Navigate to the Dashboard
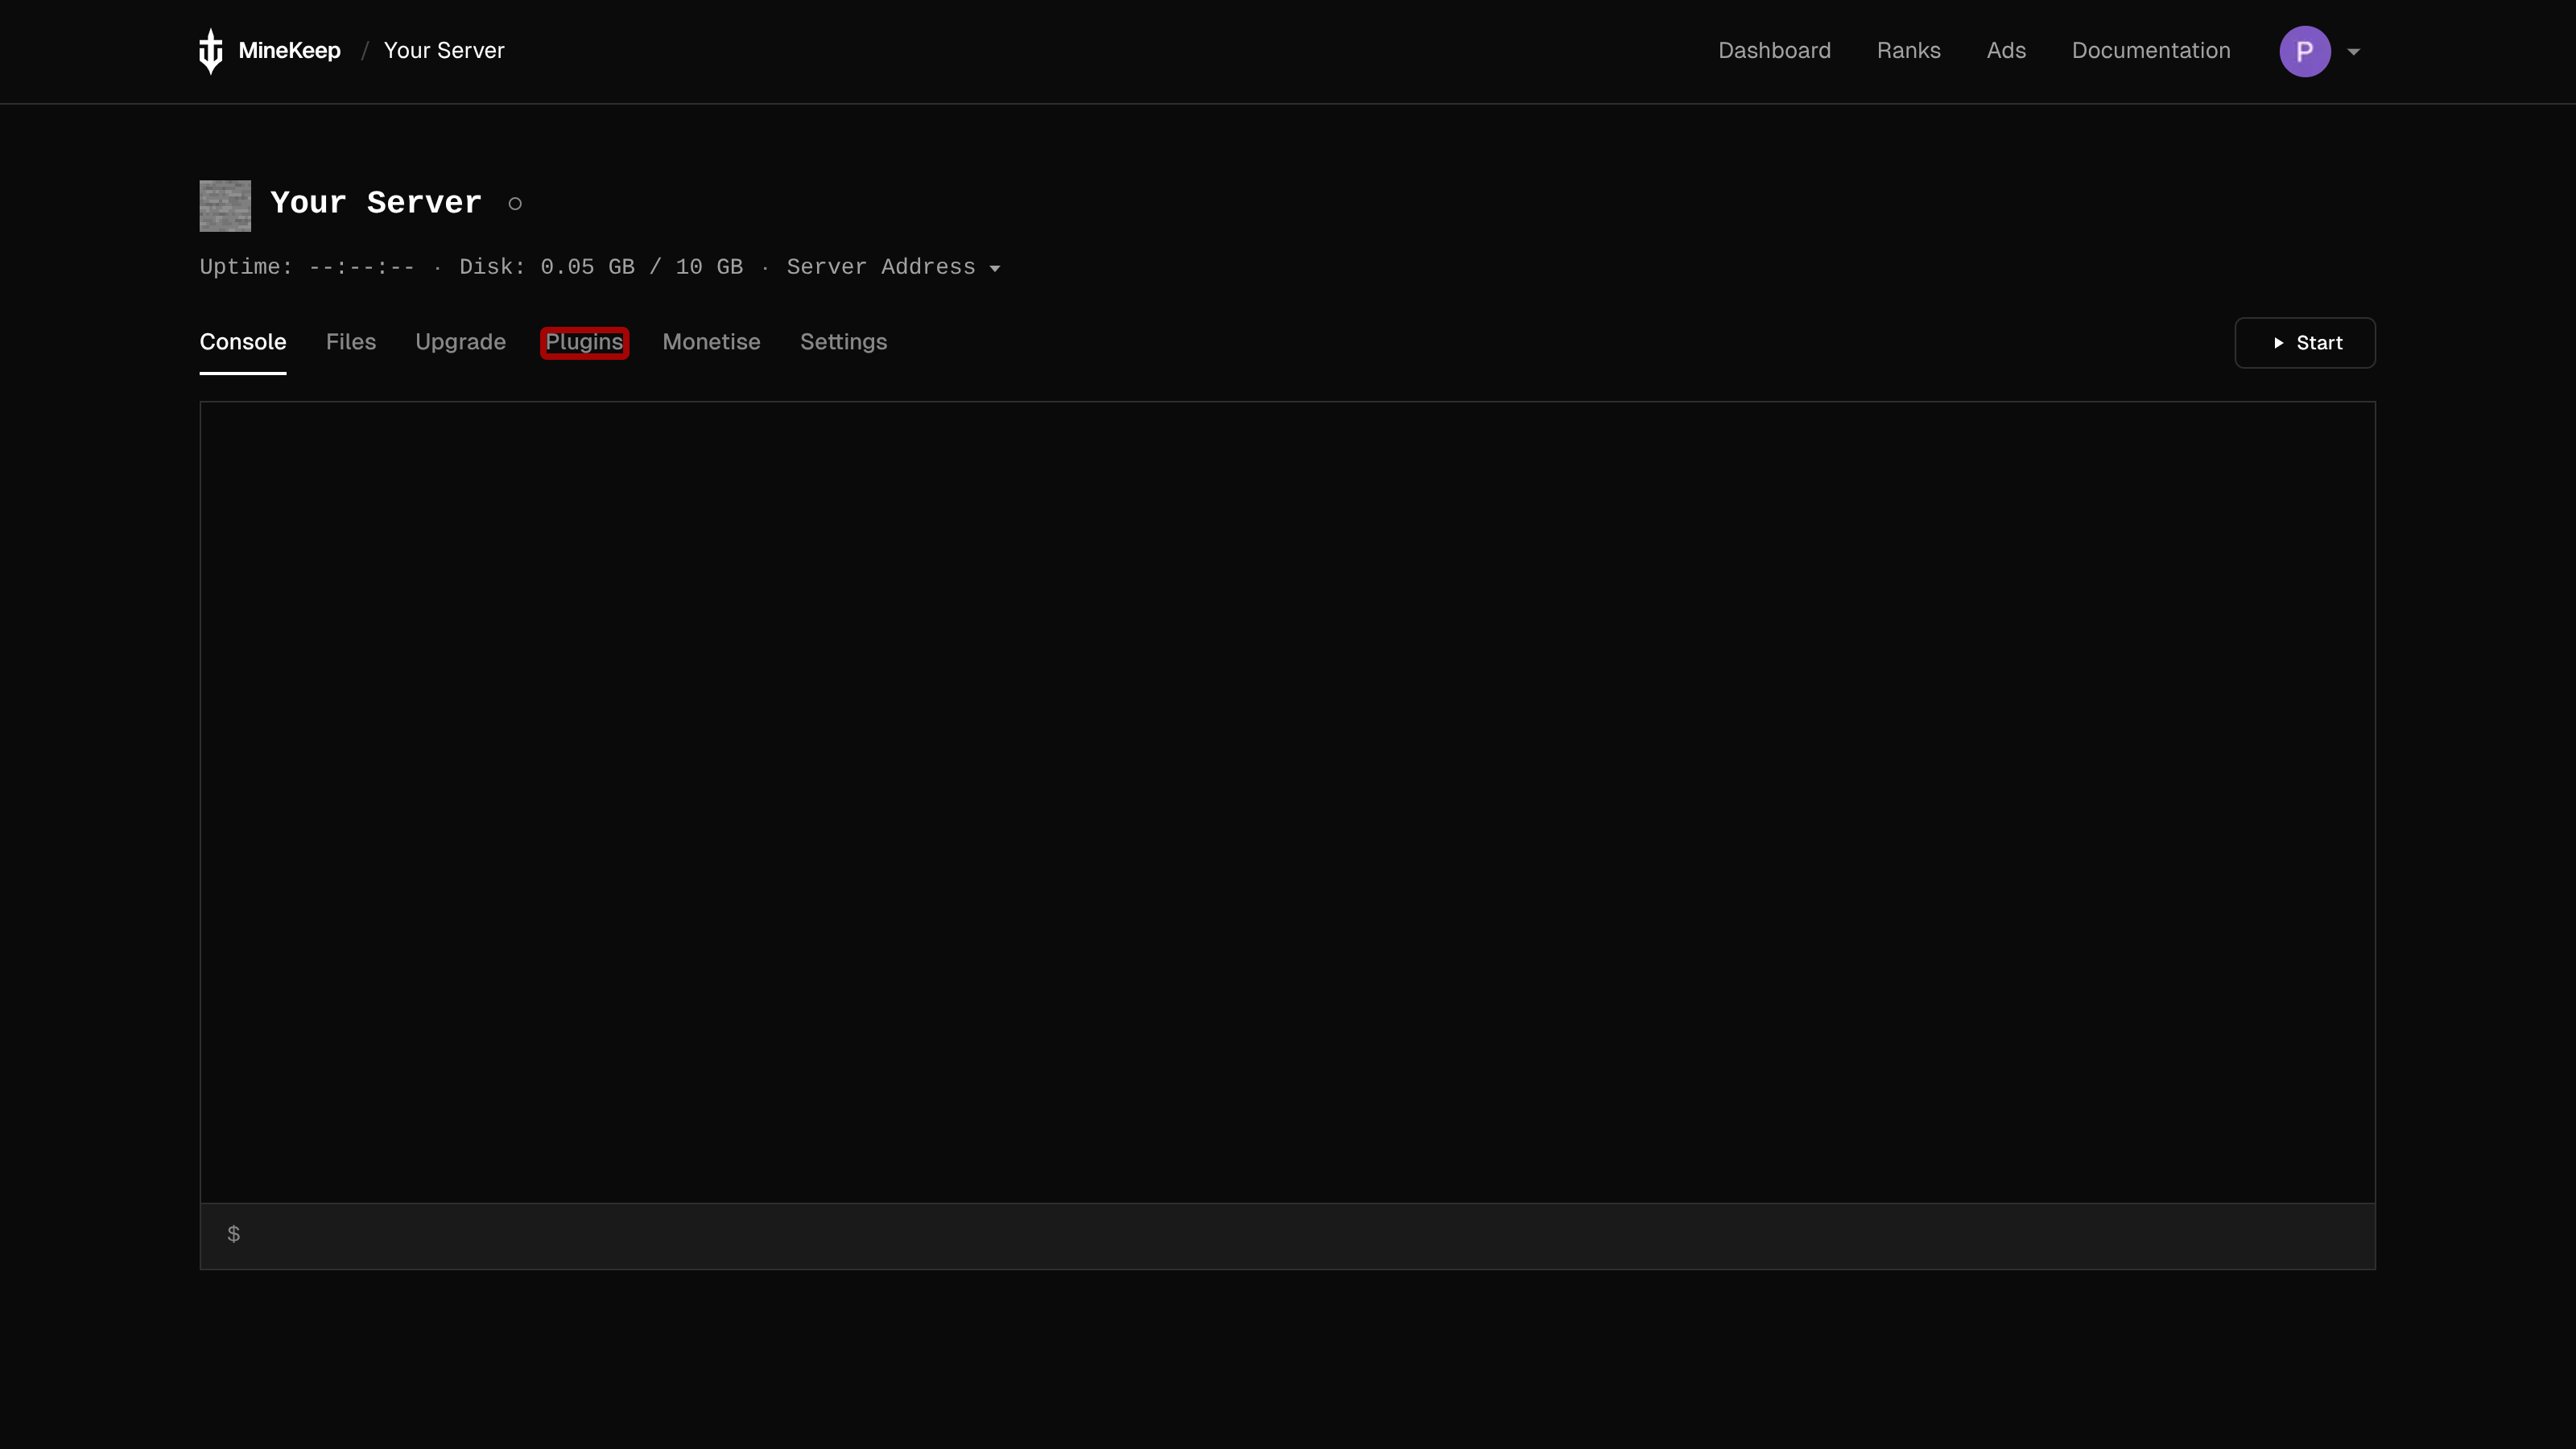The width and height of the screenshot is (2576, 1449). 1774,50
